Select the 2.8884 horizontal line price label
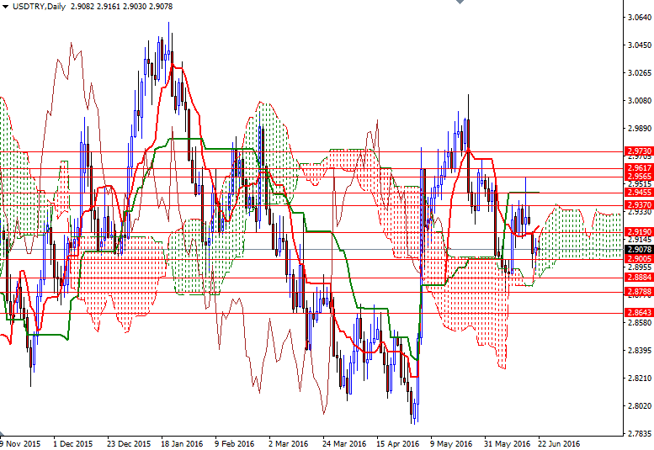Viewport: 654px width, 450px height. [x=639, y=277]
